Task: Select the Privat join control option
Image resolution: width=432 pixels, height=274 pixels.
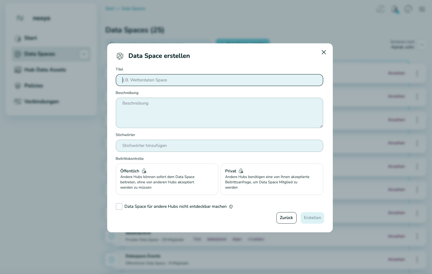Action: [272, 179]
